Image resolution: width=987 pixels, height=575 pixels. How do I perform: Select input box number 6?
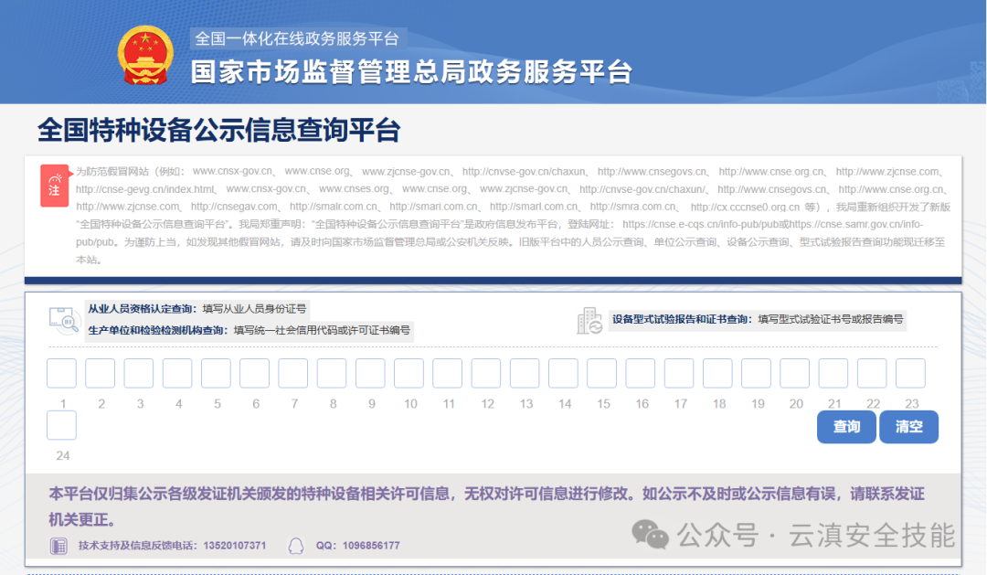pyautogui.click(x=254, y=374)
